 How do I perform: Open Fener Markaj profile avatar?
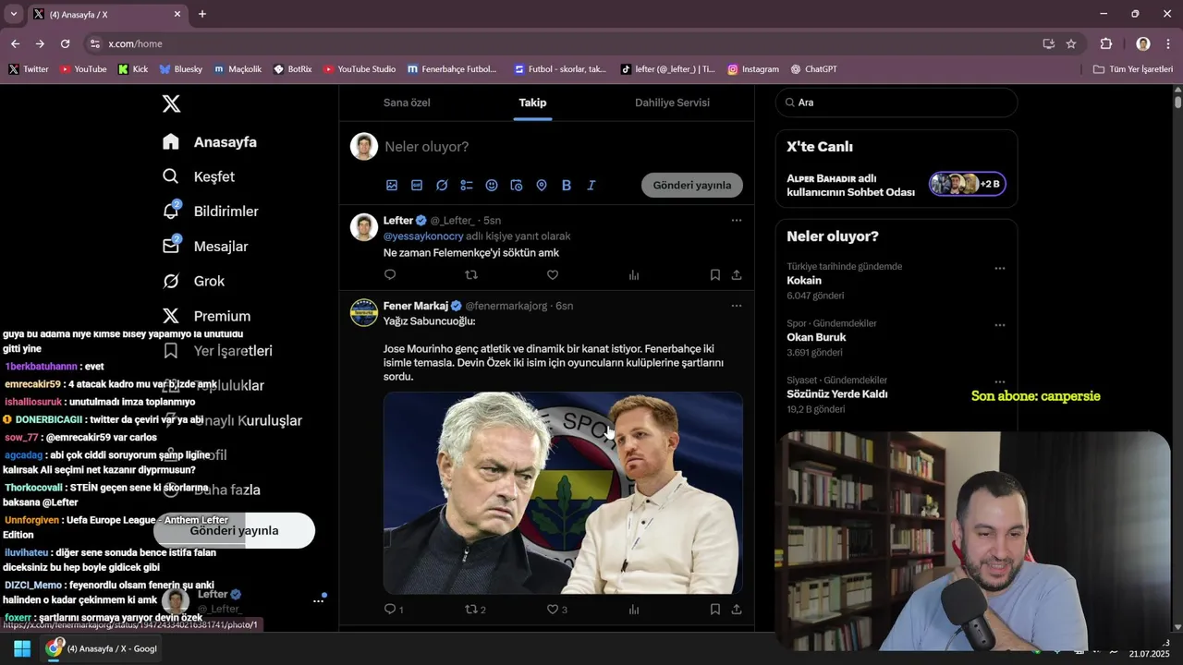tap(364, 312)
